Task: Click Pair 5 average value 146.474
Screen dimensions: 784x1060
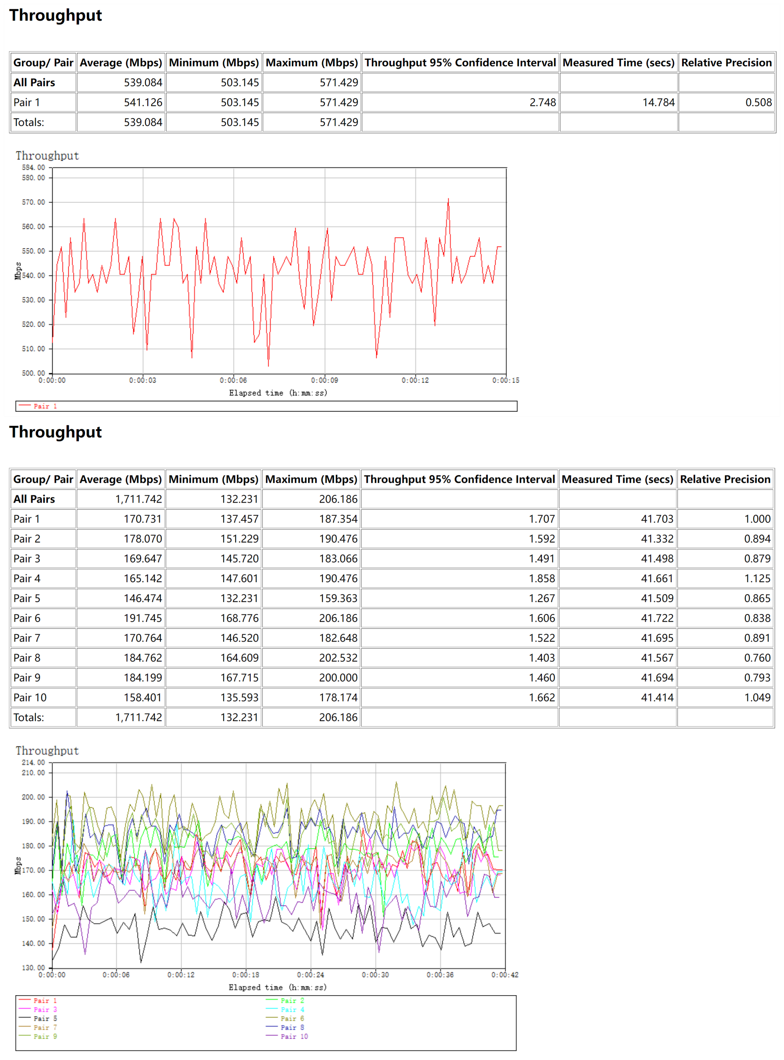Action: pyautogui.click(x=142, y=599)
